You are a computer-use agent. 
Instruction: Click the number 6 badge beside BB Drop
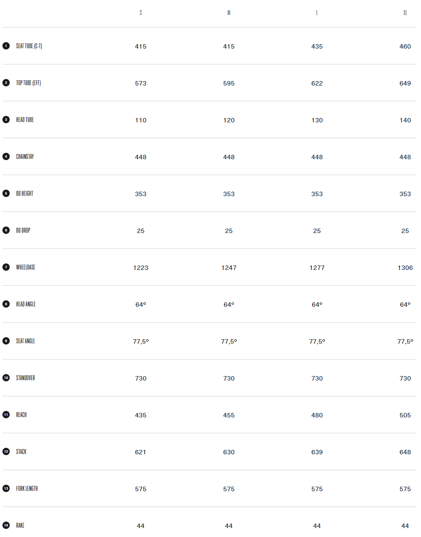coord(6,230)
